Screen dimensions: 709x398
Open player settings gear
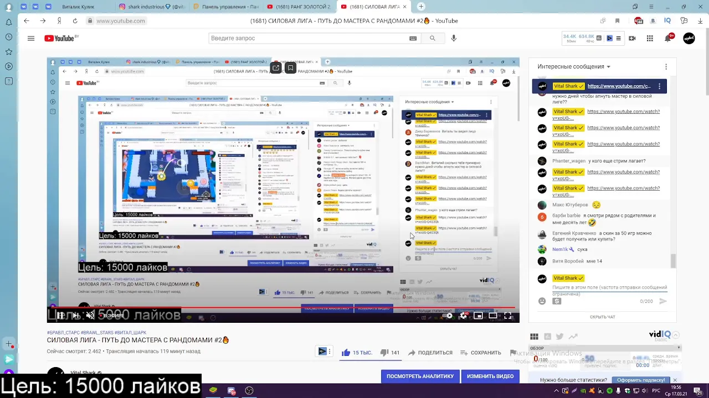coord(464,316)
